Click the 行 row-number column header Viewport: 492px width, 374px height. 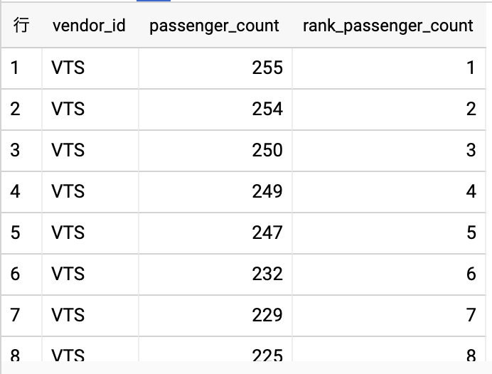tap(21, 26)
